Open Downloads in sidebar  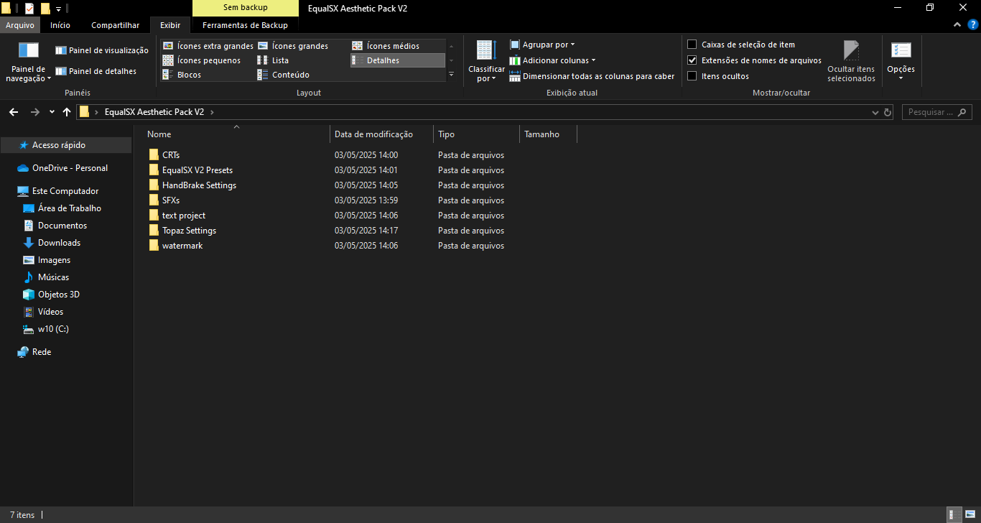pyautogui.click(x=59, y=243)
